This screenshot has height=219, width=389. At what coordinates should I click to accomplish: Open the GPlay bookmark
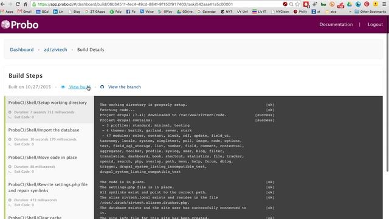[165, 12]
